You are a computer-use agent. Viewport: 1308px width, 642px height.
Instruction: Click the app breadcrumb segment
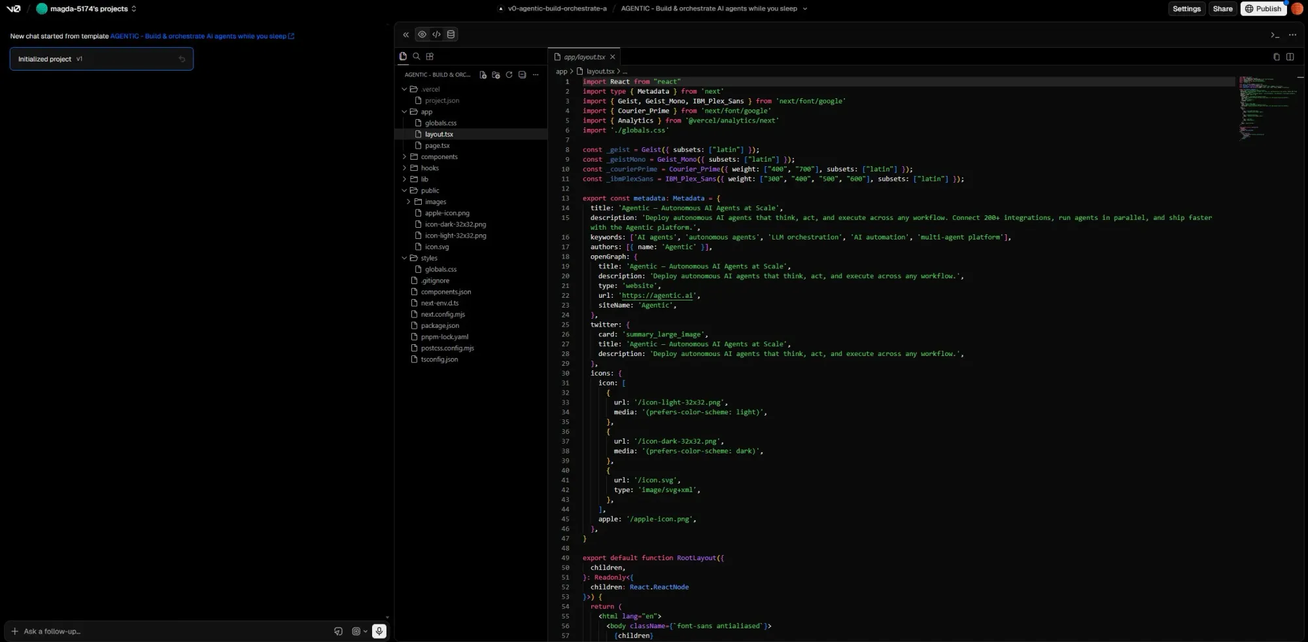pos(561,71)
